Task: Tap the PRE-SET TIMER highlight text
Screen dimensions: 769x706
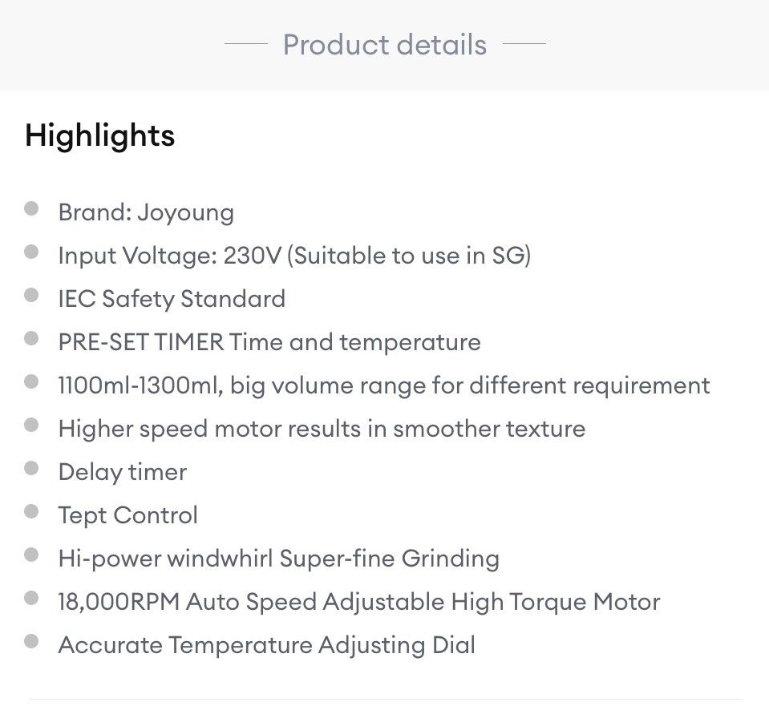Action: [x=269, y=342]
